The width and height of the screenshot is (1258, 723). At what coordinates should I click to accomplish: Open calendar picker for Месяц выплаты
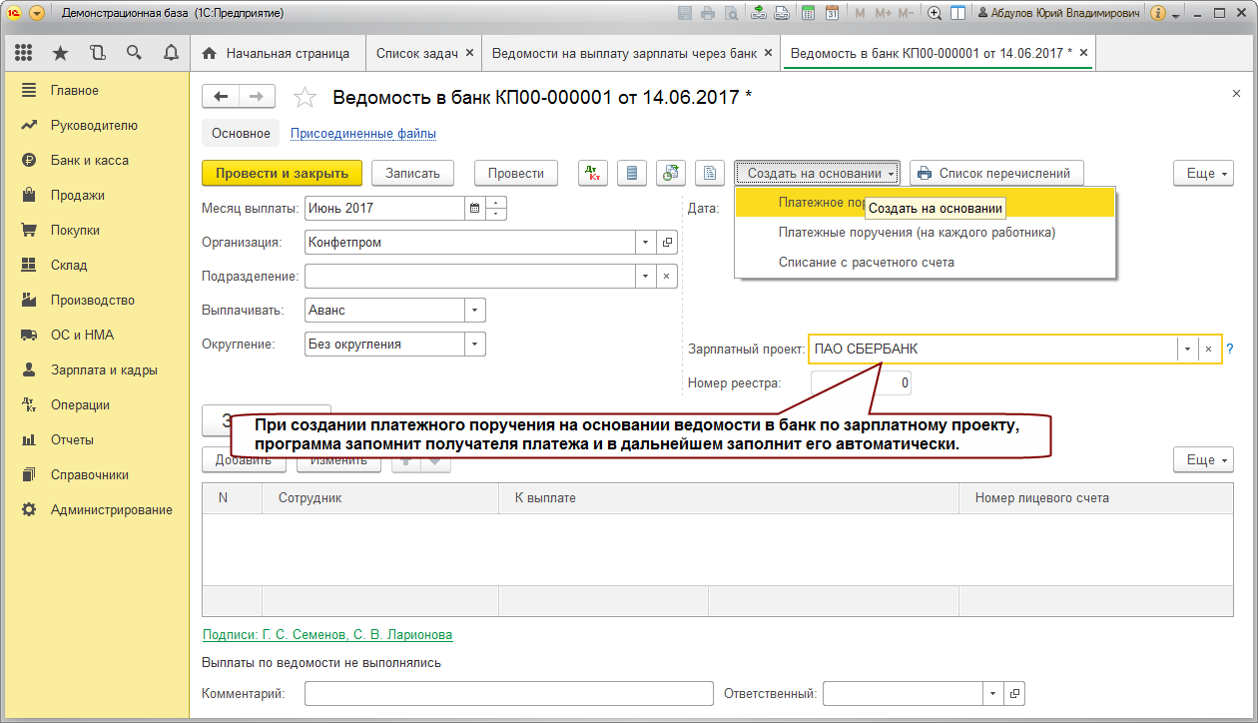coord(475,209)
